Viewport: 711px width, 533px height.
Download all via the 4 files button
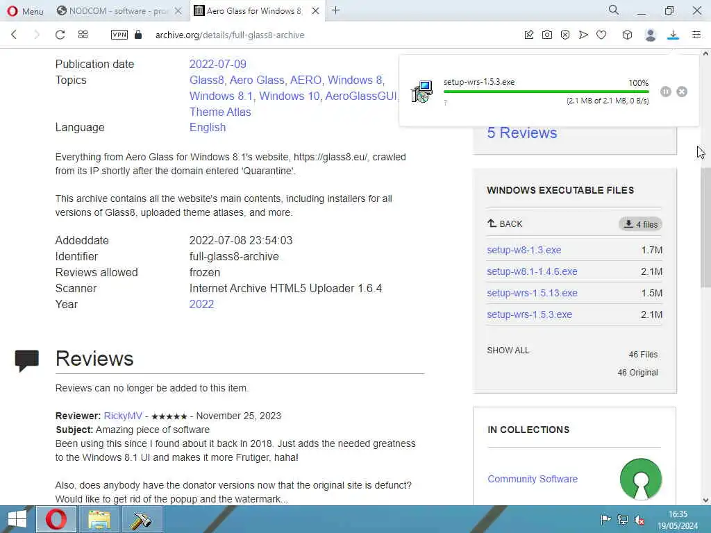(x=640, y=224)
